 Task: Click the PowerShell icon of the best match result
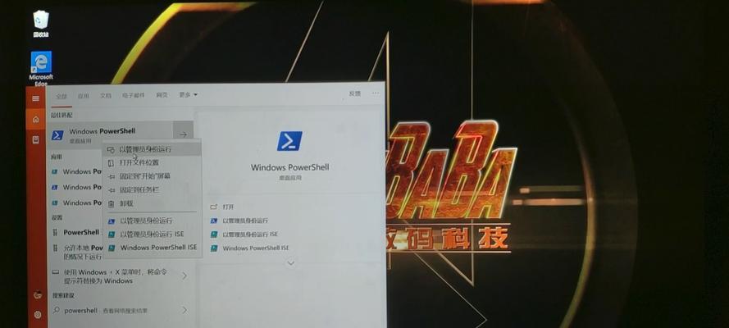(57, 135)
